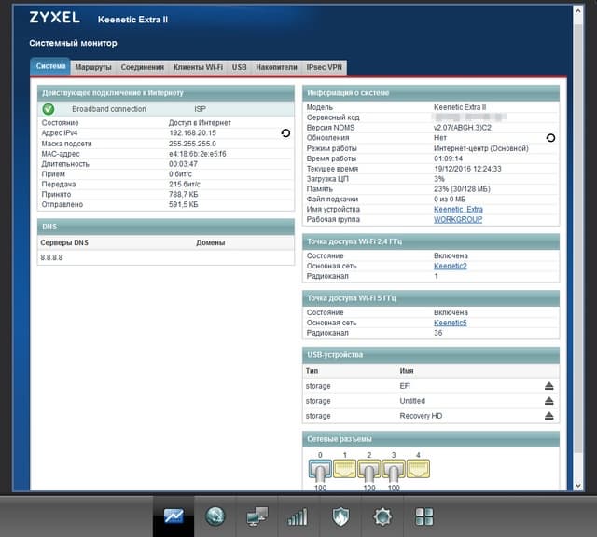Click the scrollbar up arrow
Viewport: 597px width, 537px height.
[x=578, y=11]
